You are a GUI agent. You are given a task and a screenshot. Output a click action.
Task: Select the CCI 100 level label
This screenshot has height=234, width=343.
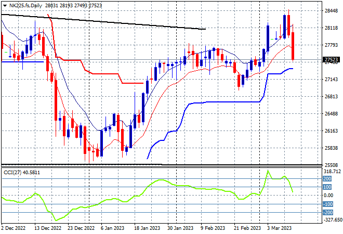[327, 187]
